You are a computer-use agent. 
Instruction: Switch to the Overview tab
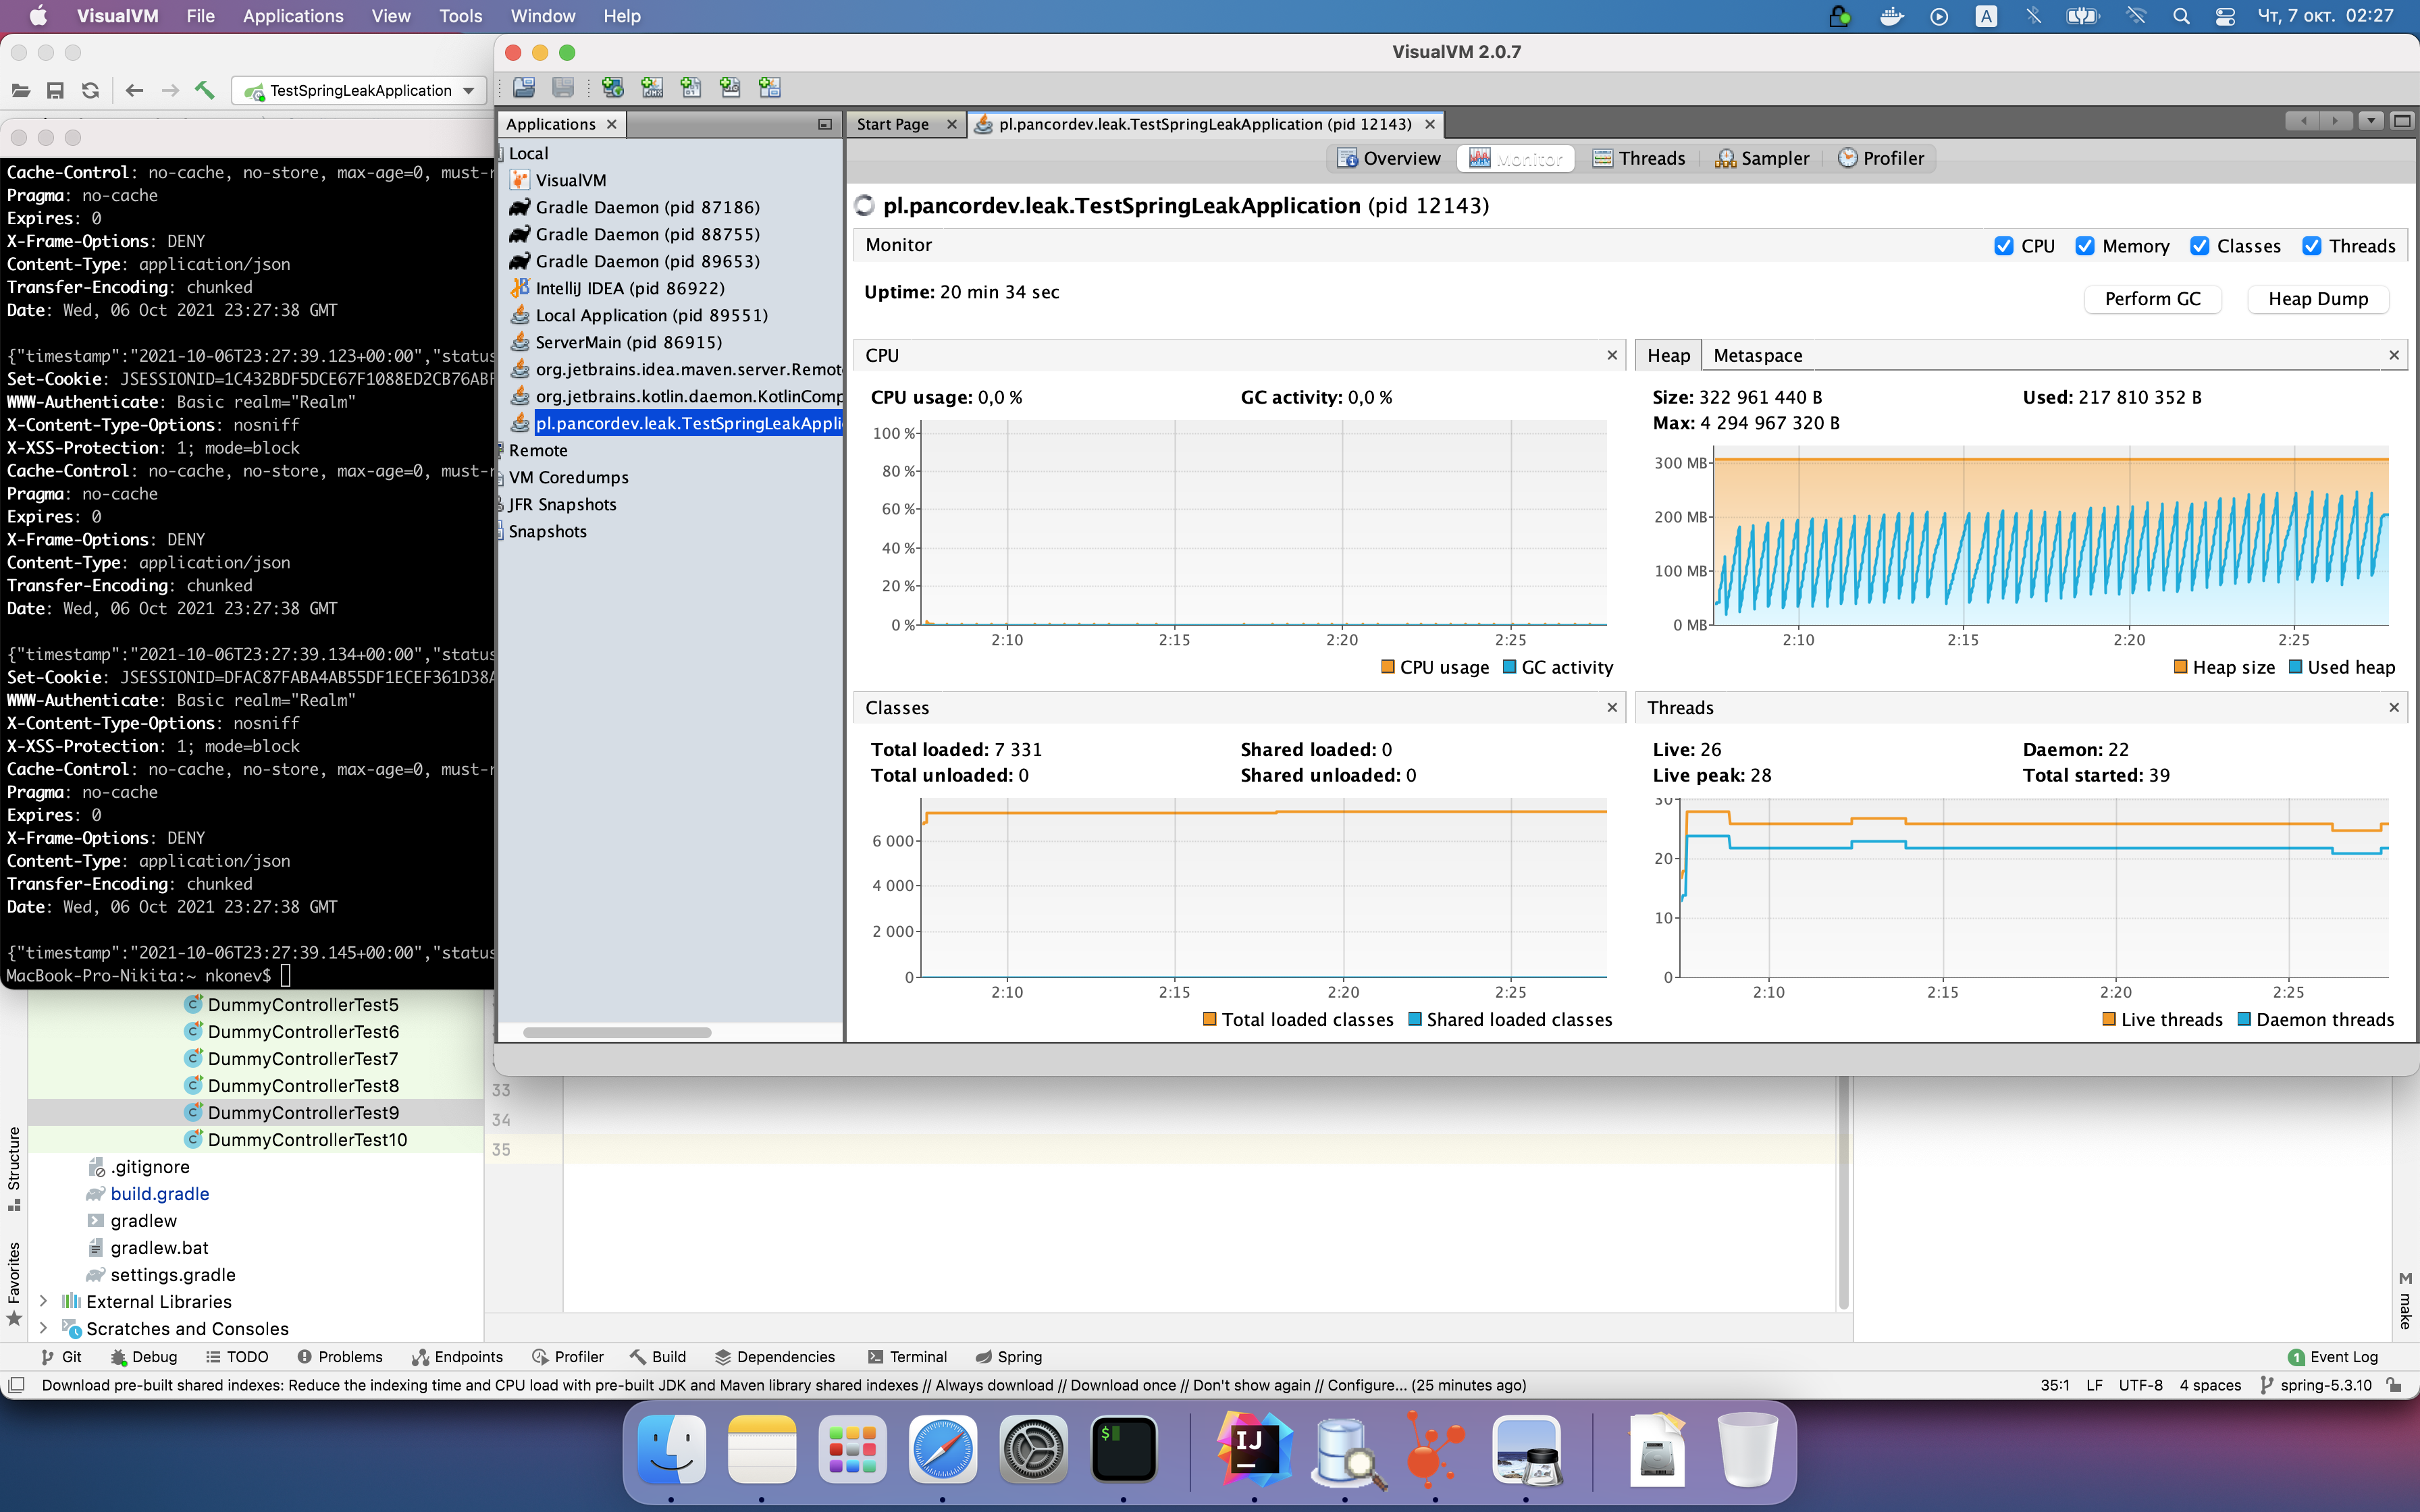[1389, 158]
